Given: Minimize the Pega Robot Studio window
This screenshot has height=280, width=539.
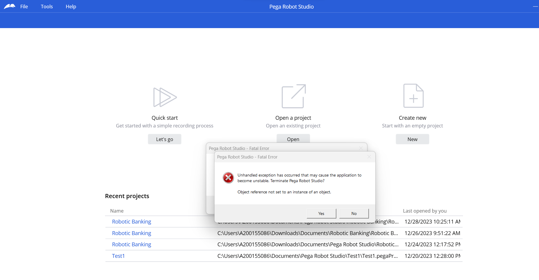Looking at the screenshot, I should point(536,6).
